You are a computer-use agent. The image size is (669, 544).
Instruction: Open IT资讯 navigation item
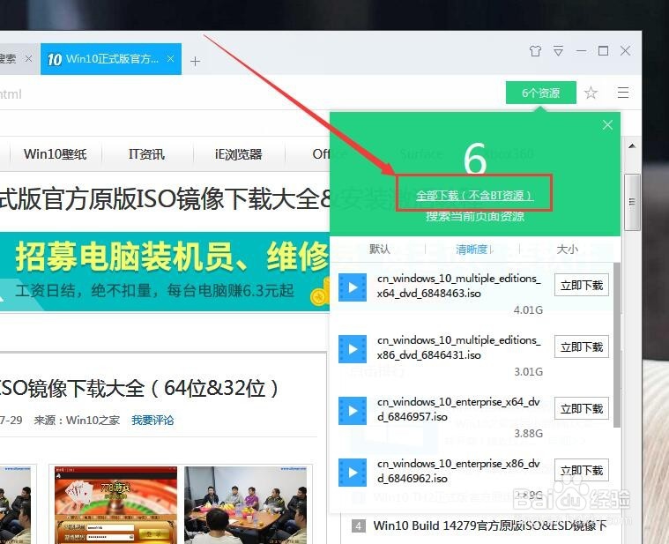tap(146, 154)
